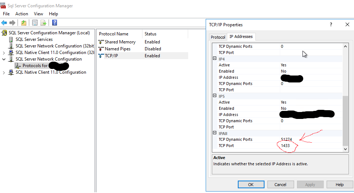Click the blue Help toolbar icon

tap(54, 23)
